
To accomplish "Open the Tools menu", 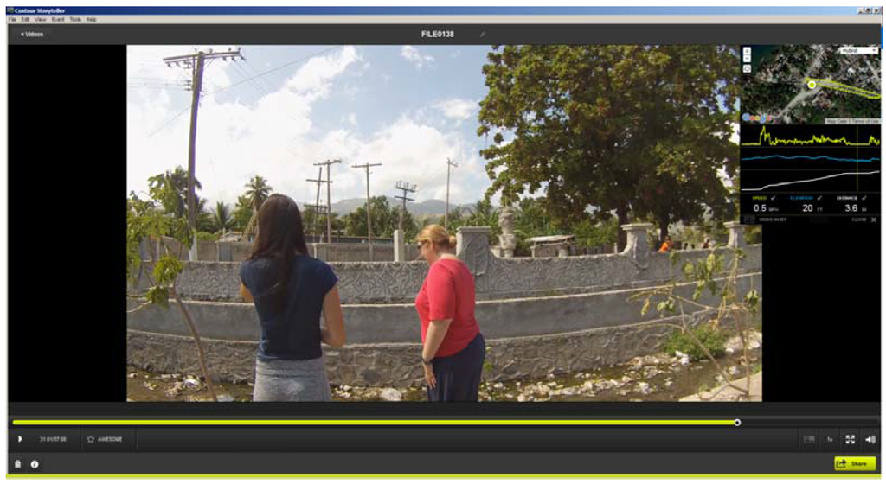I will (75, 19).
